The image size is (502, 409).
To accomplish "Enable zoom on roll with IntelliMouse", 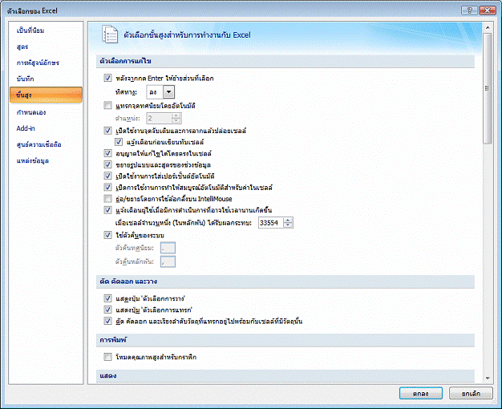I will coord(107,199).
